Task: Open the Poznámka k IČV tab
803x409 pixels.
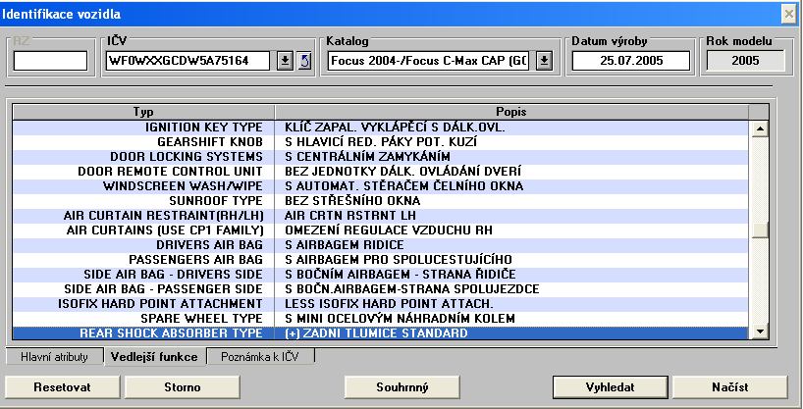Action: pyautogui.click(x=260, y=357)
